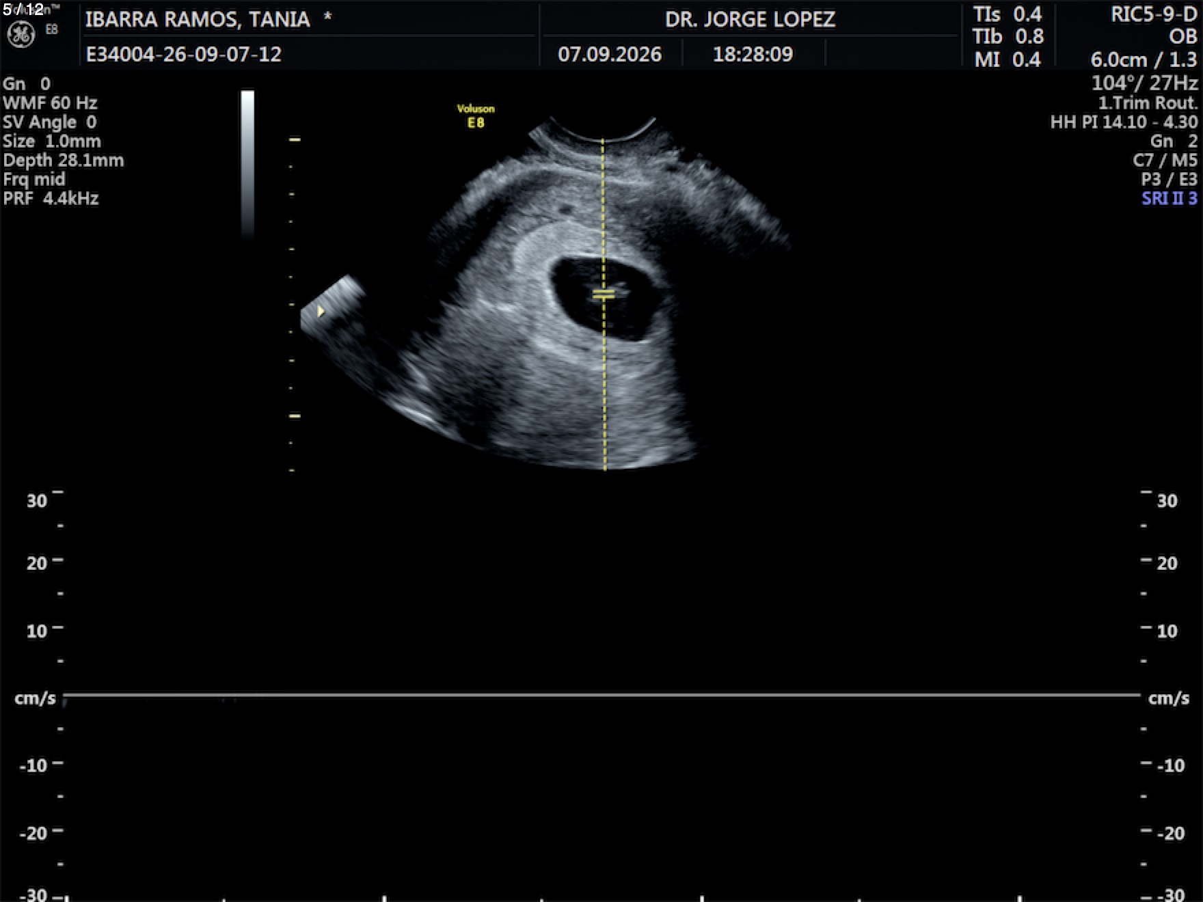This screenshot has width=1203, height=902.
Task: Click the PRF 4.4kHz parameter
Action: 51,198
